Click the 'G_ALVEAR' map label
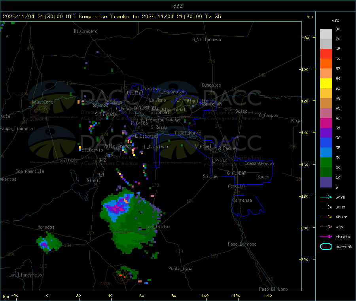The image size is (356, 301). [x=237, y=173]
